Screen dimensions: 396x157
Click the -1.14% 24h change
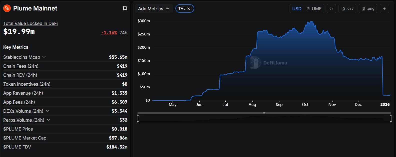click(x=109, y=33)
